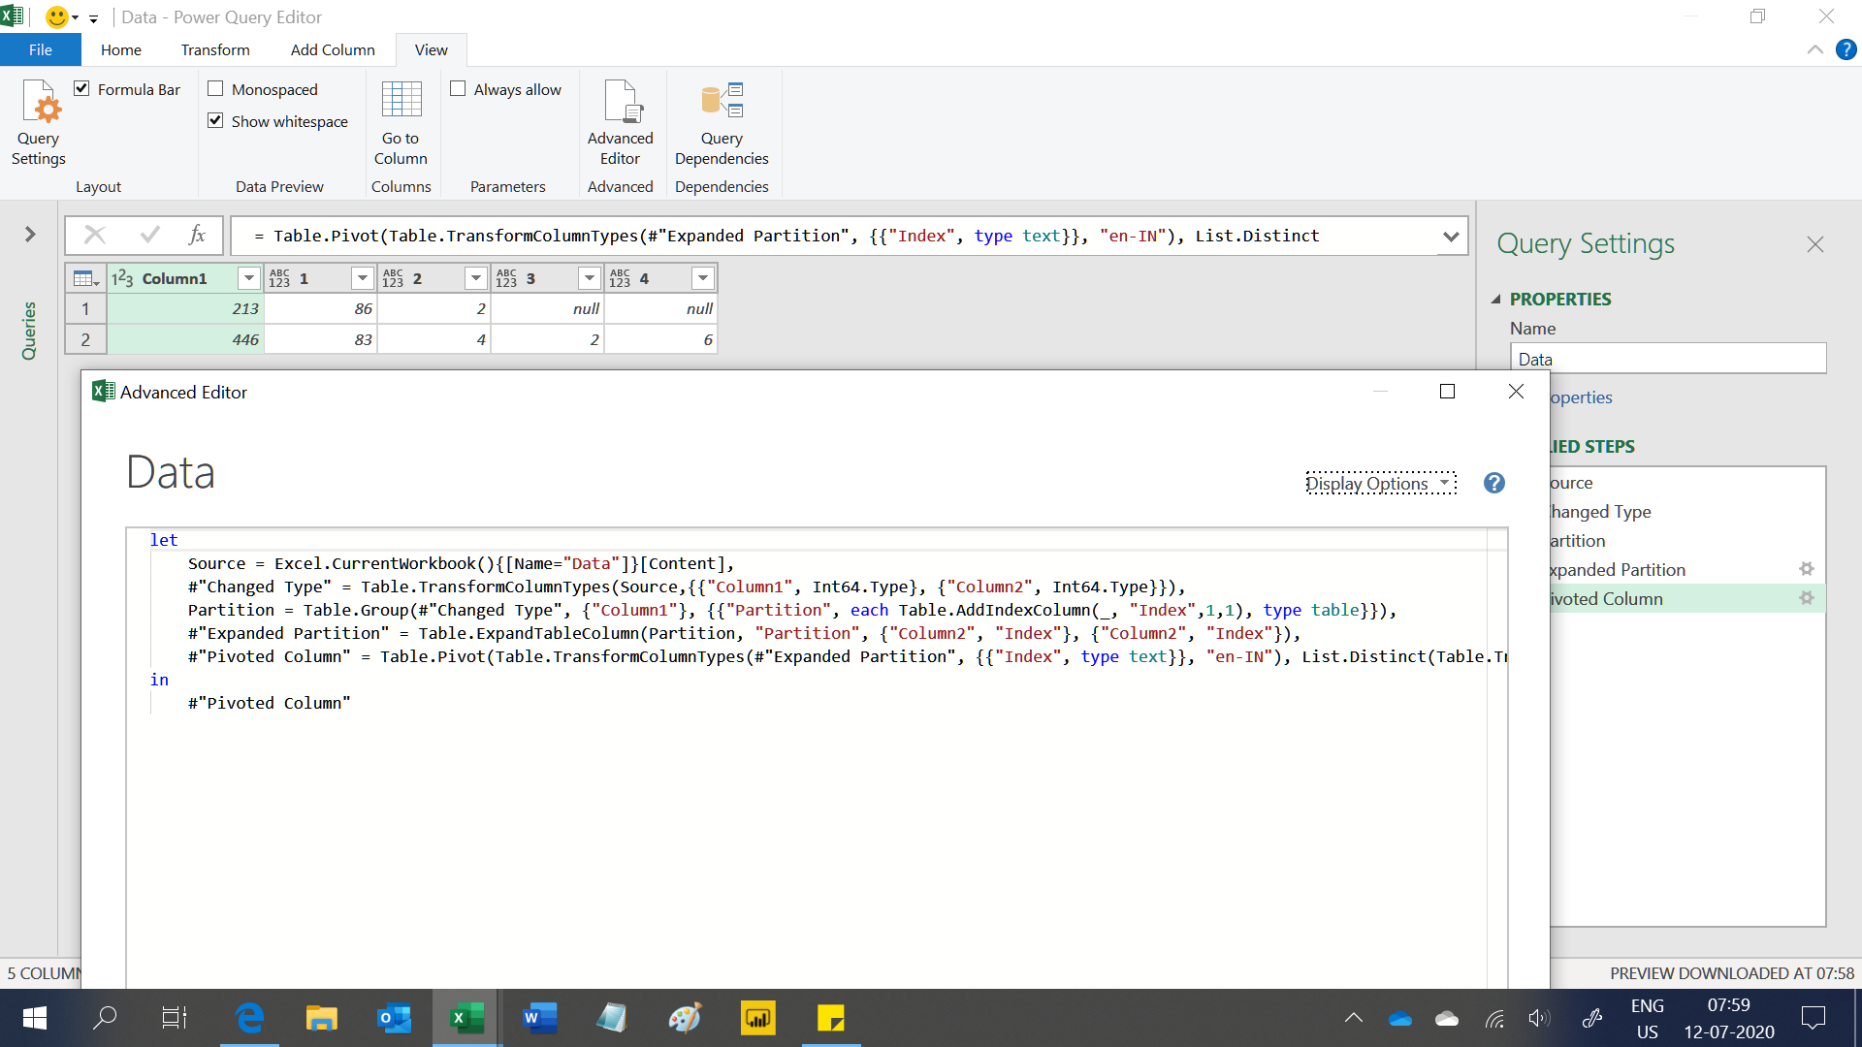Open Advanced Editor from ribbon
The image size is (1862, 1047).
(620, 123)
